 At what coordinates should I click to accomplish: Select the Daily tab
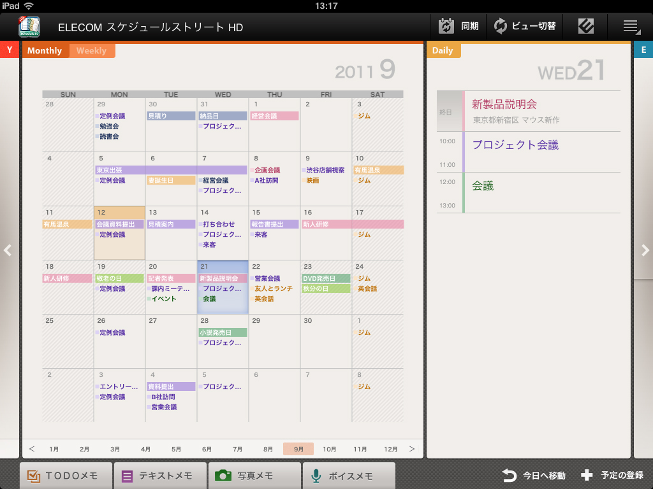[x=443, y=50]
